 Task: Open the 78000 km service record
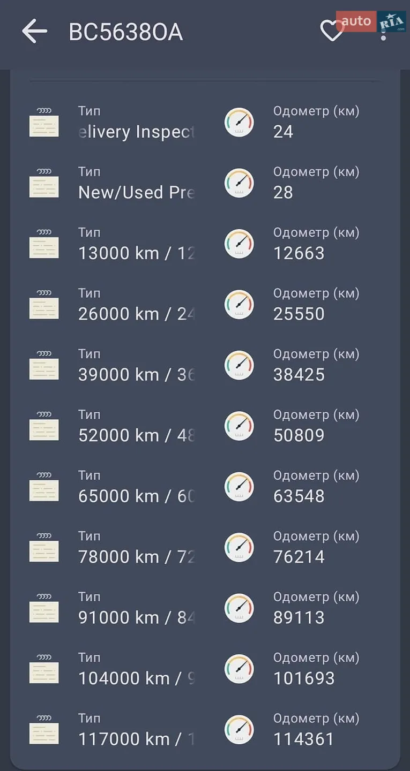coord(205,547)
